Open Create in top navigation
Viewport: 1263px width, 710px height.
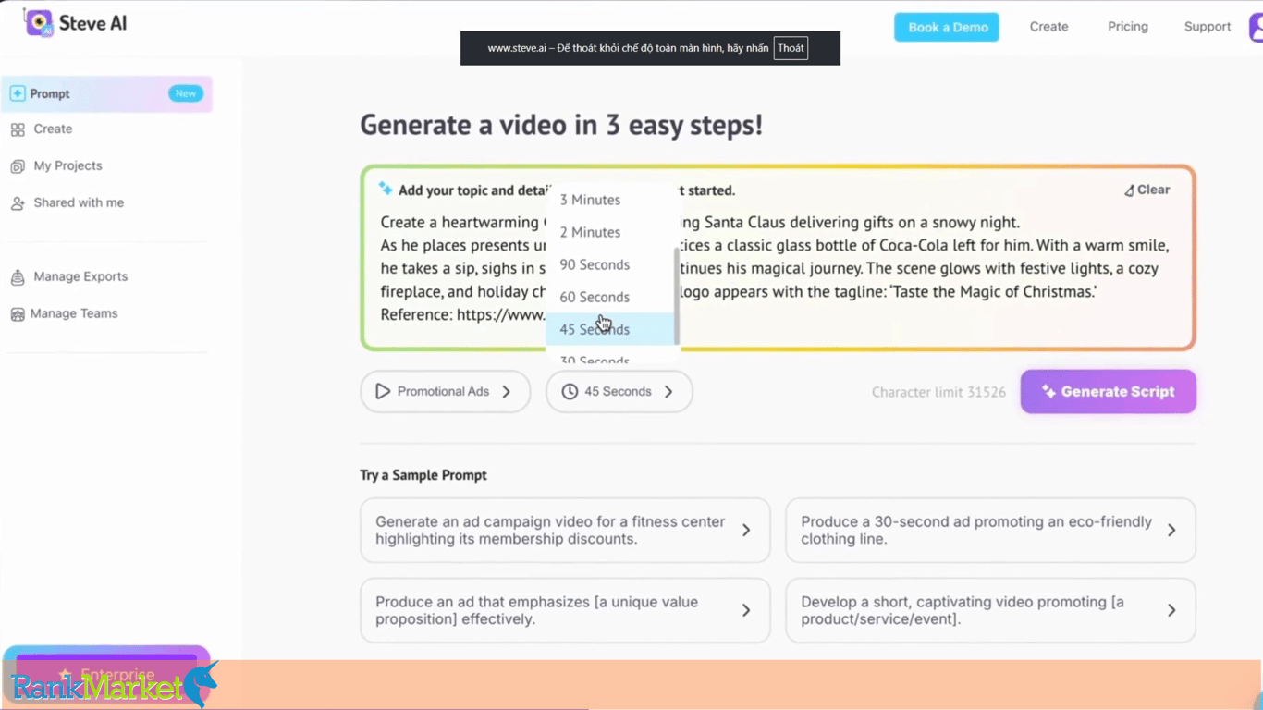pos(1049,27)
